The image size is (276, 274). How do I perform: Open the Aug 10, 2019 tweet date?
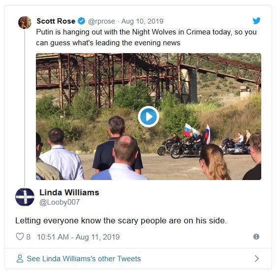(x=142, y=21)
